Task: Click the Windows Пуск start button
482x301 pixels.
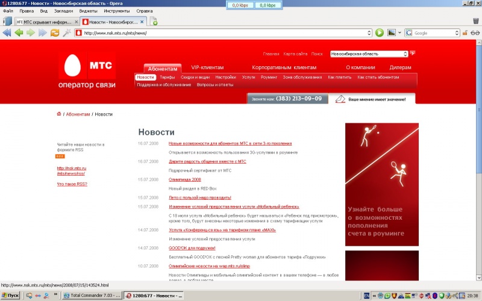Action: [x=10, y=296]
